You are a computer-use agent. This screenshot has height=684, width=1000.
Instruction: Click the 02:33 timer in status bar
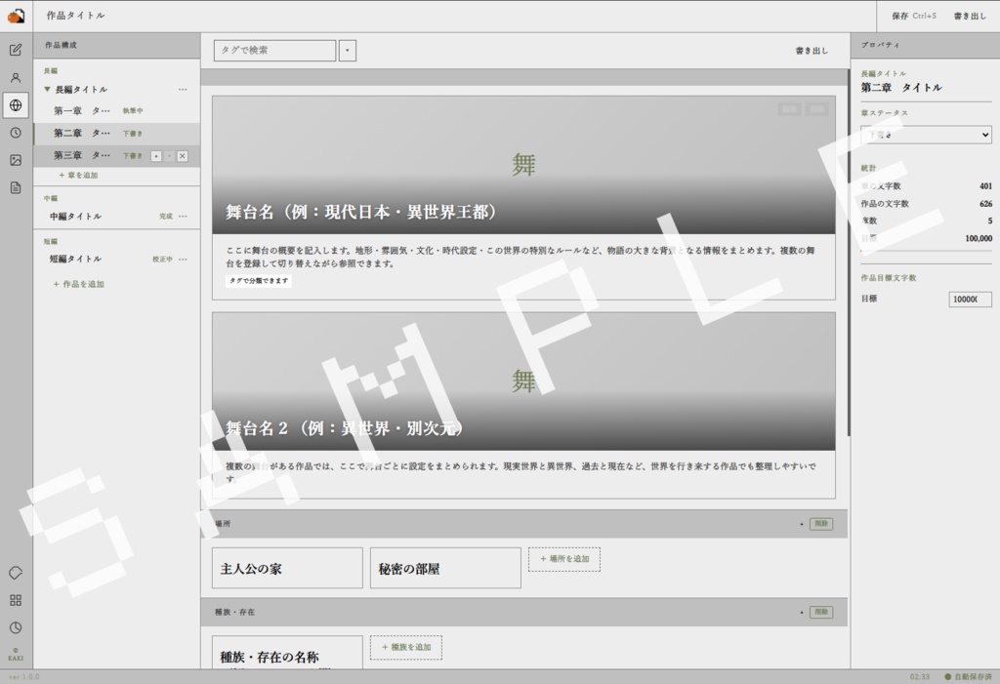click(x=920, y=677)
